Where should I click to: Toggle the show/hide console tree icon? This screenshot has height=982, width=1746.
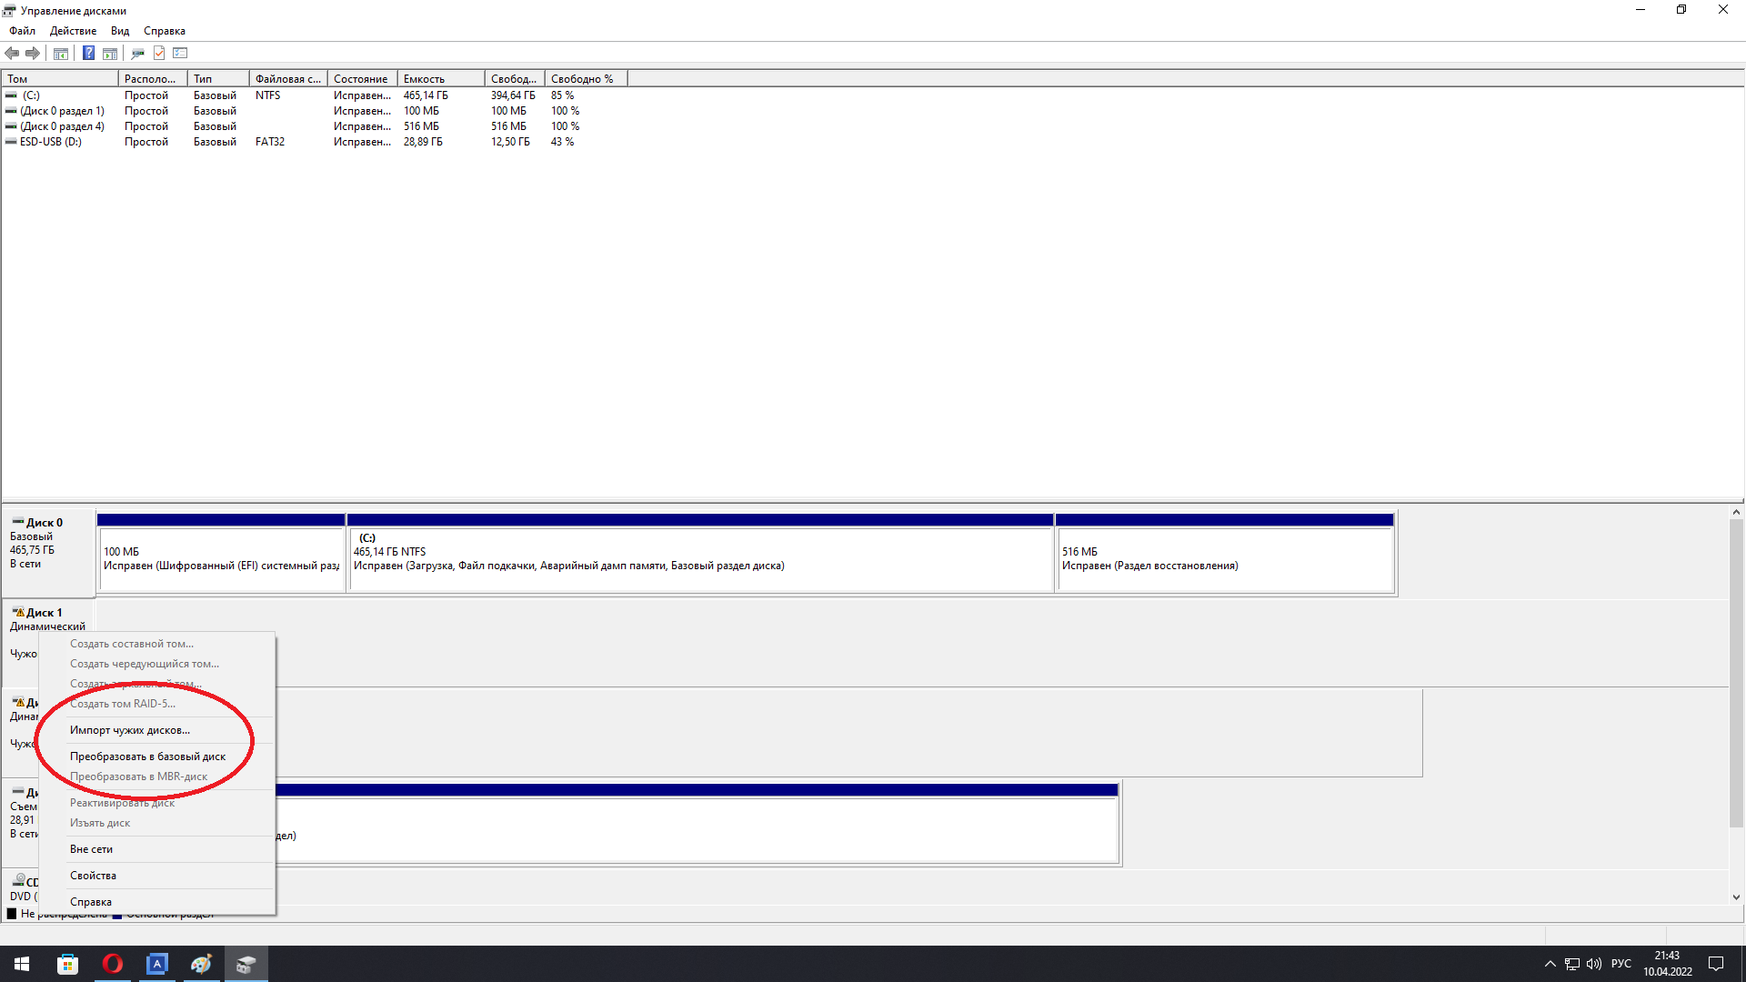pos(61,53)
